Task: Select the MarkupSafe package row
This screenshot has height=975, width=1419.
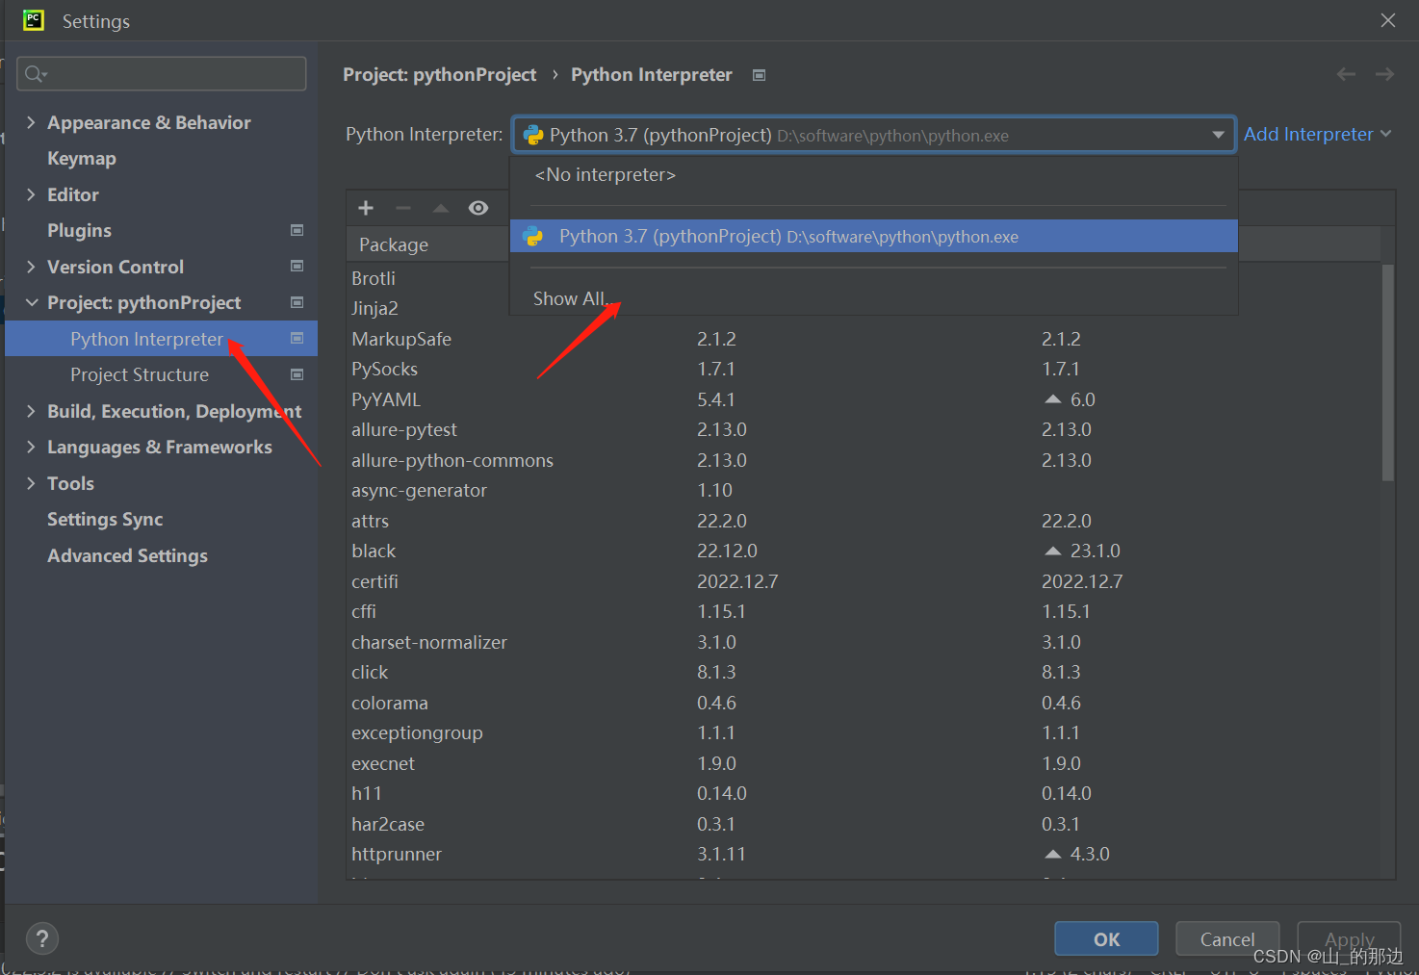Action: [864, 339]
